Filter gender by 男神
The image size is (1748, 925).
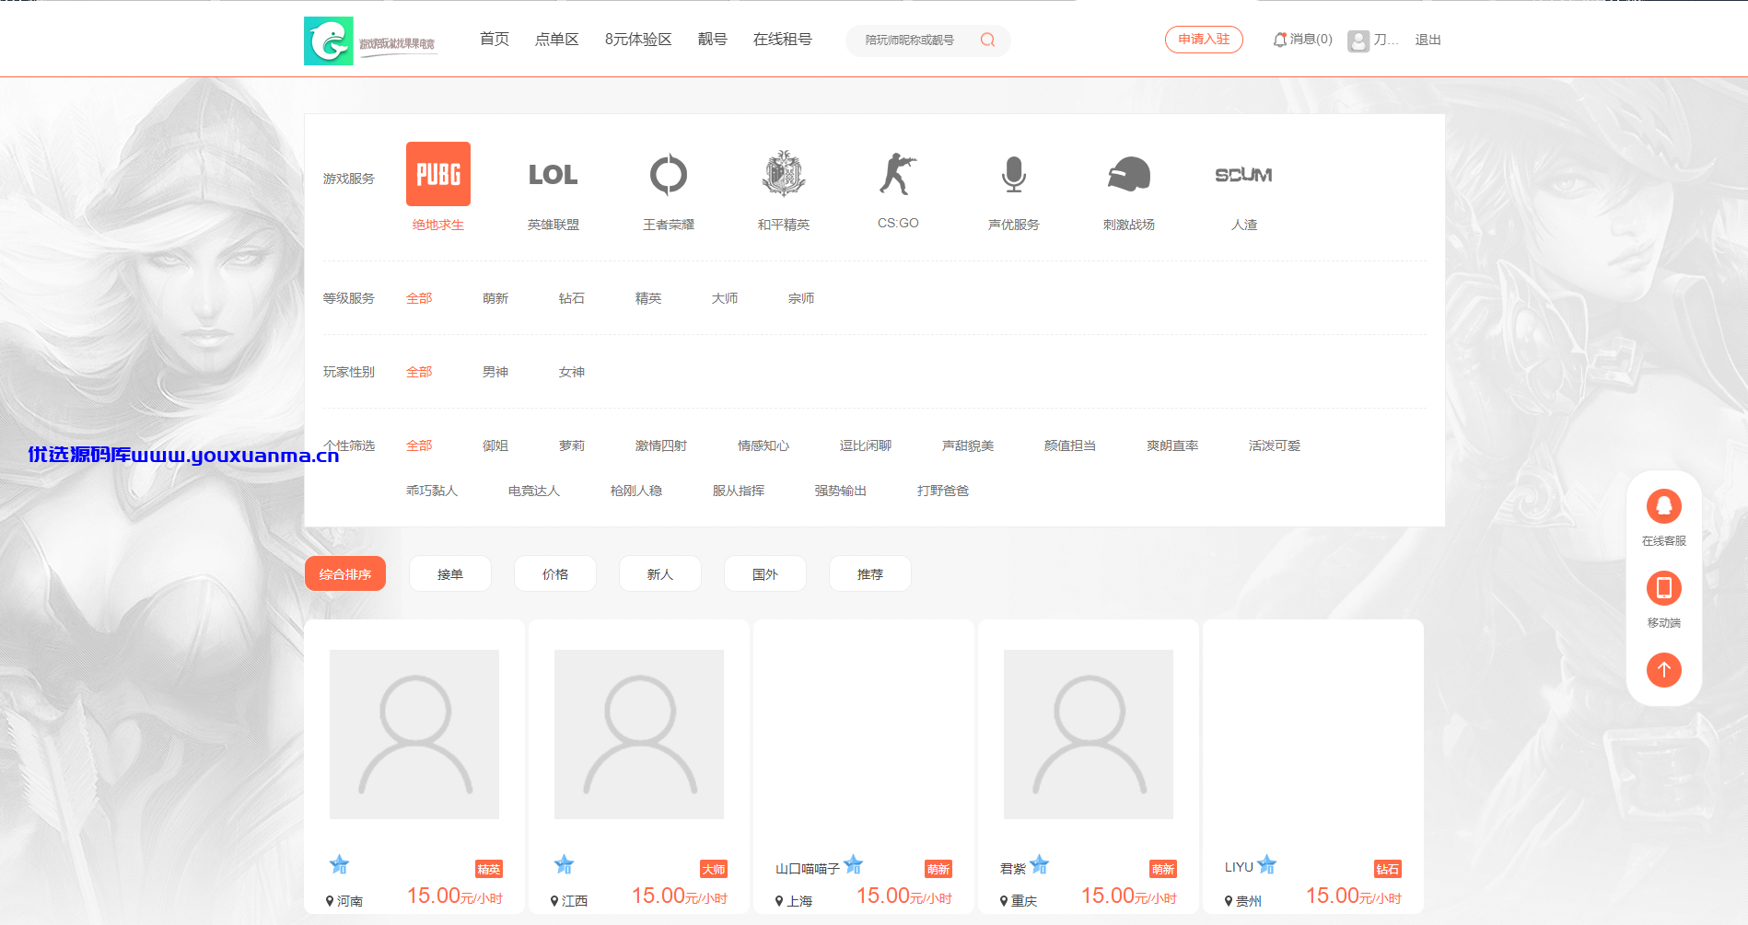pos(495,372)
